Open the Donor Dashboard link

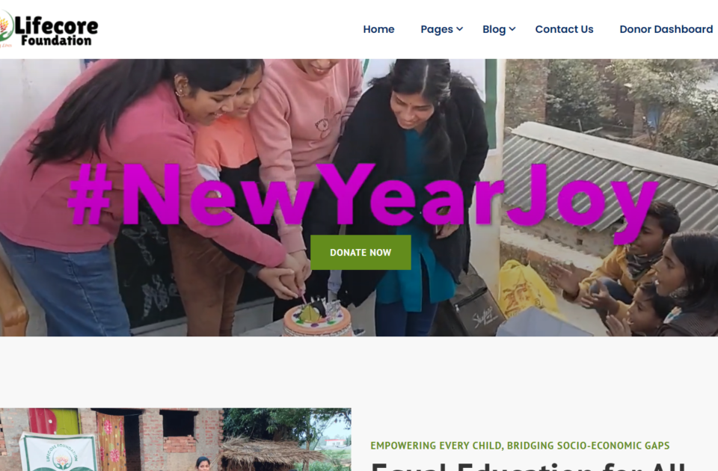[666, 29]
